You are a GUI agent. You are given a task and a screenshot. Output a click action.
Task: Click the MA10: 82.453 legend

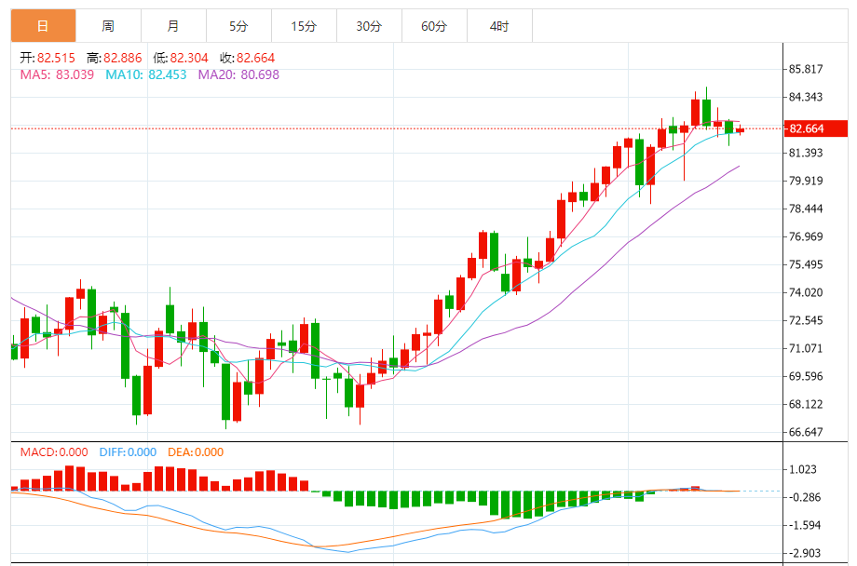click(x=146, y=74)
